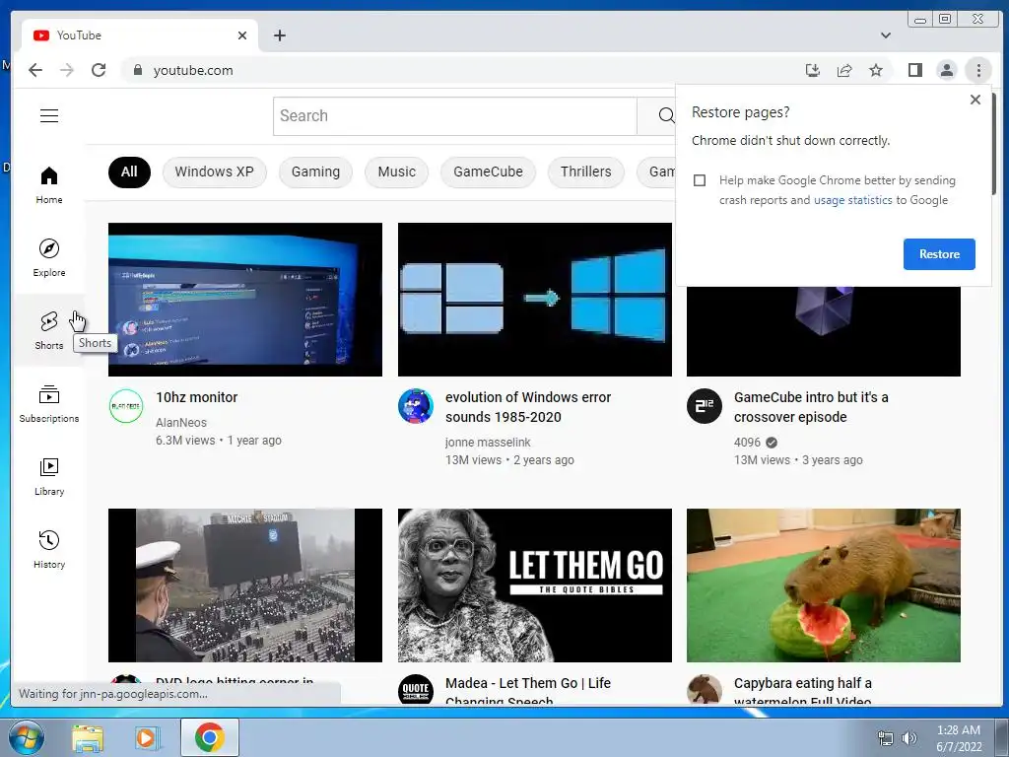The image size is (1009, 757).
Task: Open the YouTube hamburger guide menu
Action: pos(49,116)
